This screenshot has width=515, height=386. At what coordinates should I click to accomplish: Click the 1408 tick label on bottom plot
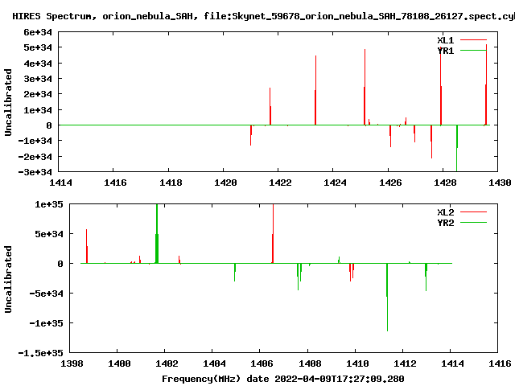(x=310, y=363)
